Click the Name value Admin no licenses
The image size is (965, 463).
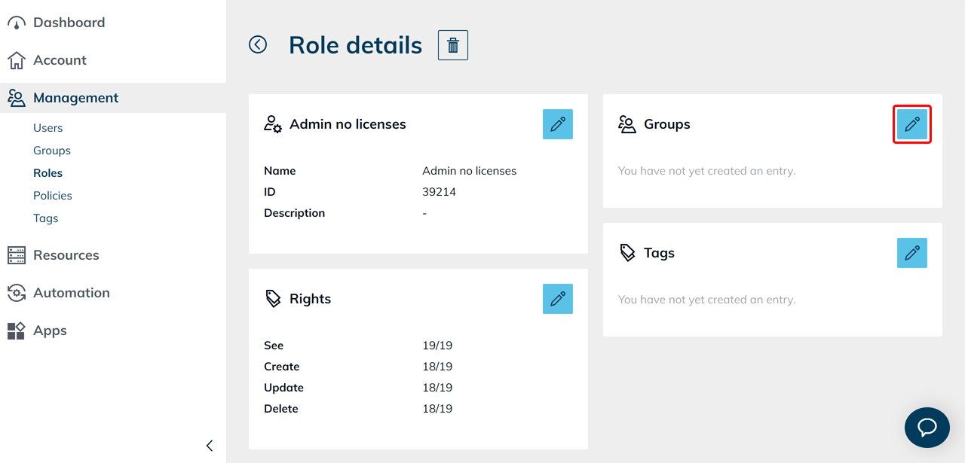[469, 171]
